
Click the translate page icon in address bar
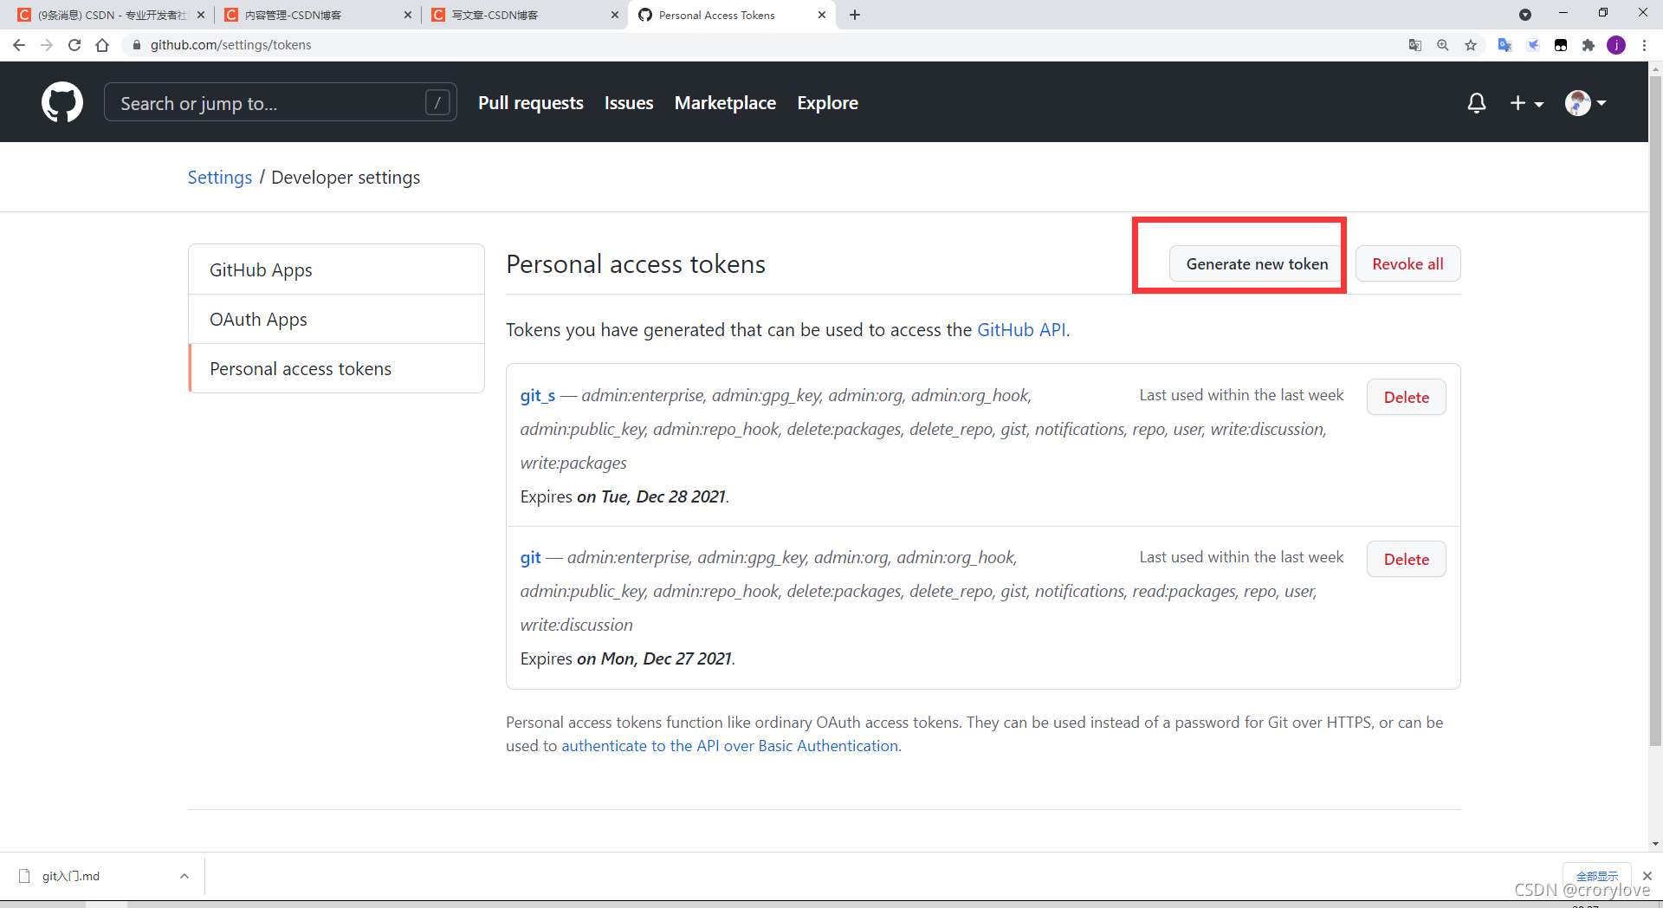1415,45
